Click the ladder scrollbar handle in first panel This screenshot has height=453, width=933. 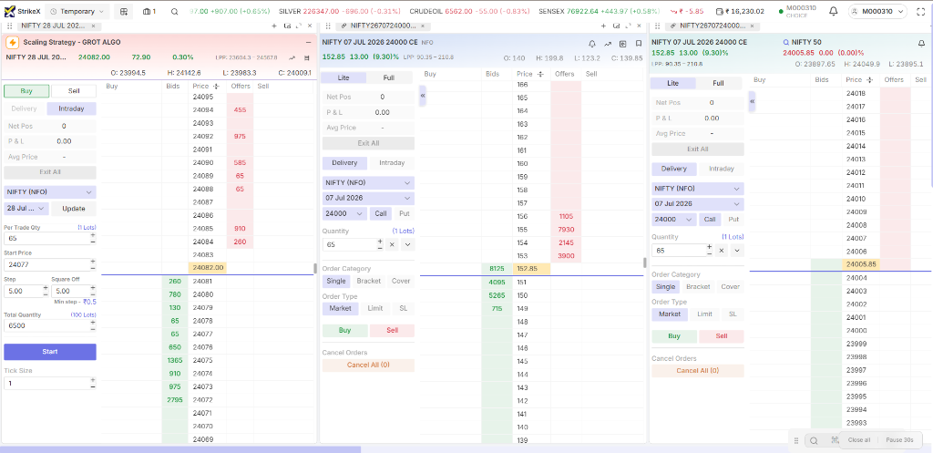[314, 269]
